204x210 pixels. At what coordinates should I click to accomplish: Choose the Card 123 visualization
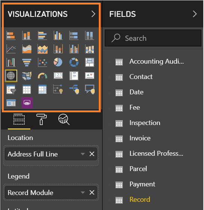click(x=58, y=76)
